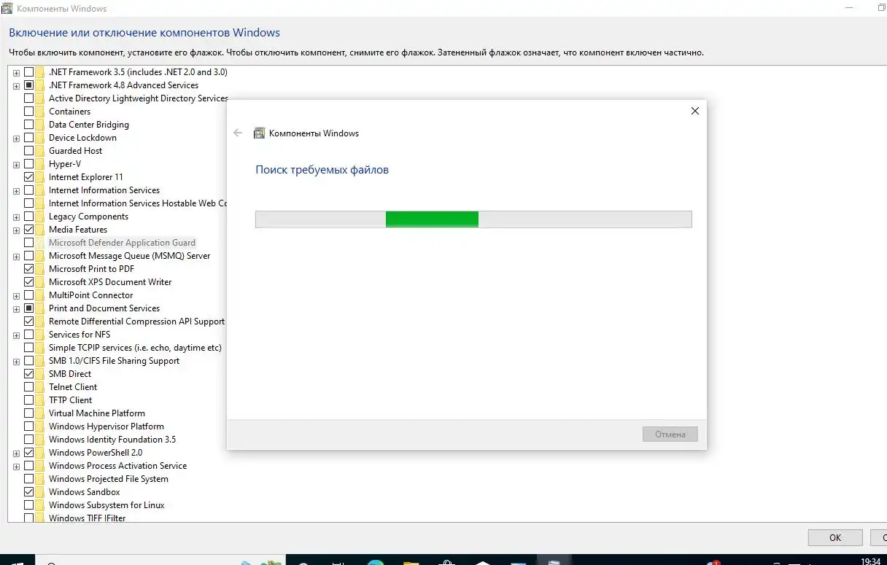Click the folder icon beside Microsoft Print to PDF
The width and height of the screenshot is (887, 565).
click(x=41, y=269)
